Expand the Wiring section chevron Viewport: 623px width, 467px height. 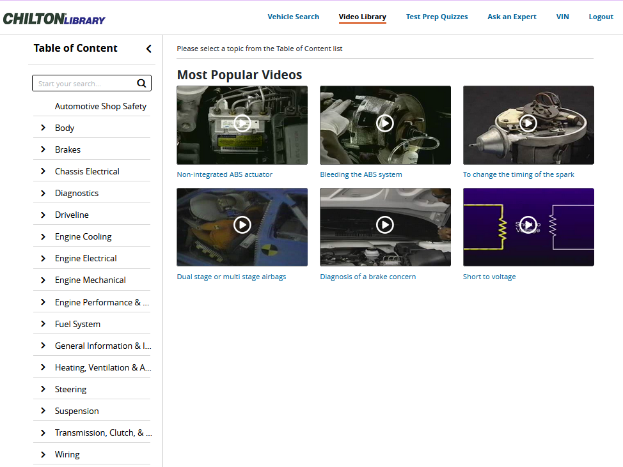[43, 454]
